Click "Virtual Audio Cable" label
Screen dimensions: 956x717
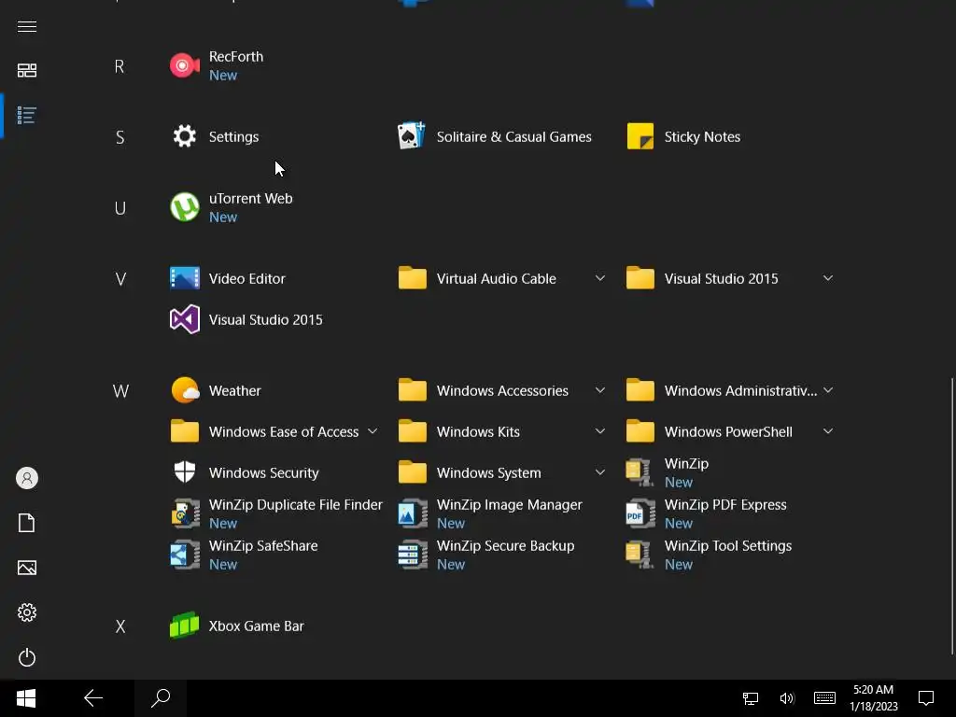point(497,279)
